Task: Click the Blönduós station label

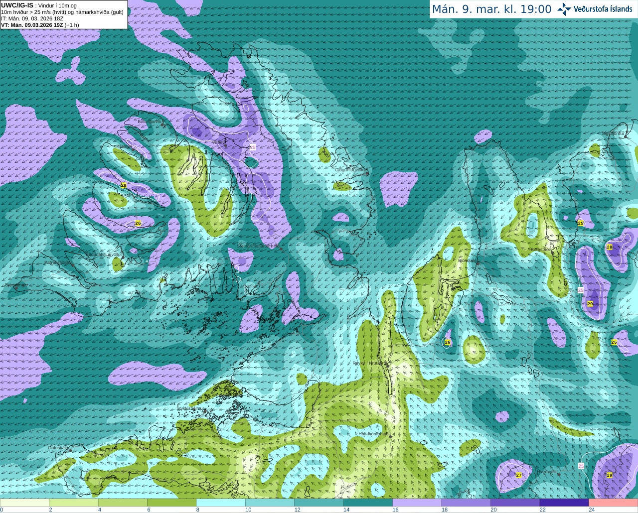Action: (467, 260)
